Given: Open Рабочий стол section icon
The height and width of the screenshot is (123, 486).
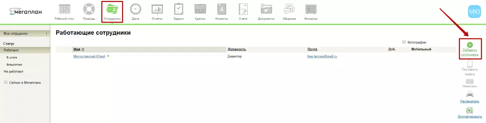Looking at the screenshot, I should tap(64, 9).
